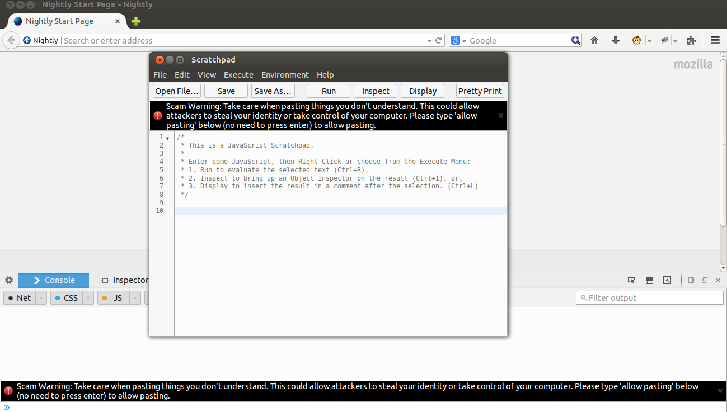Click the Google search input field
The height and width of the screenshot is (412, 727).
pyautogui.click(x=519, y=40)
